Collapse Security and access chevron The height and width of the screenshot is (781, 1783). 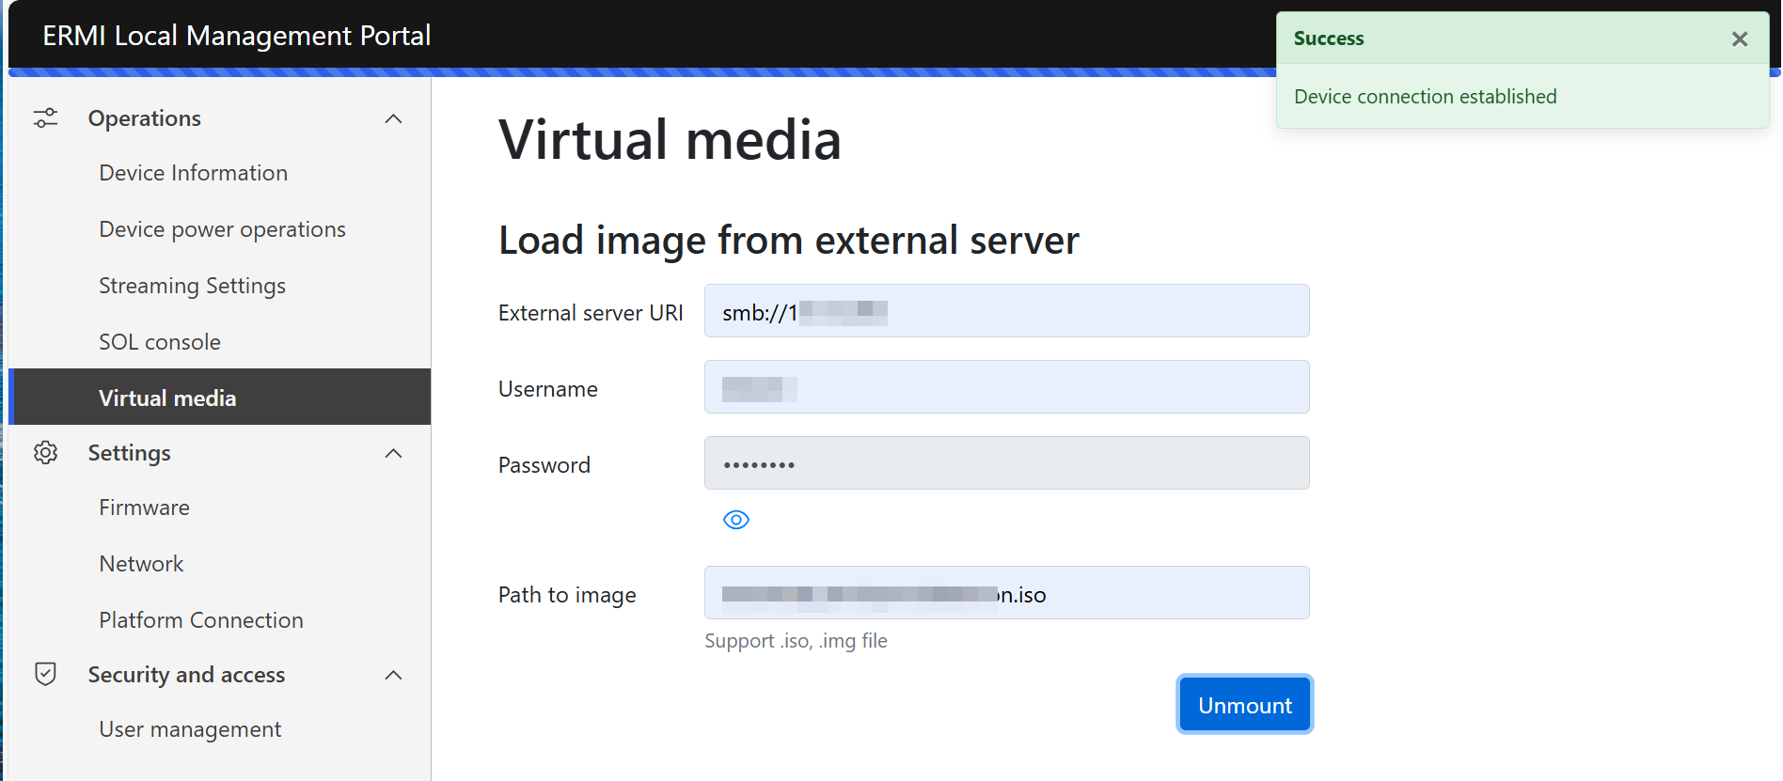tap(394, 675)
